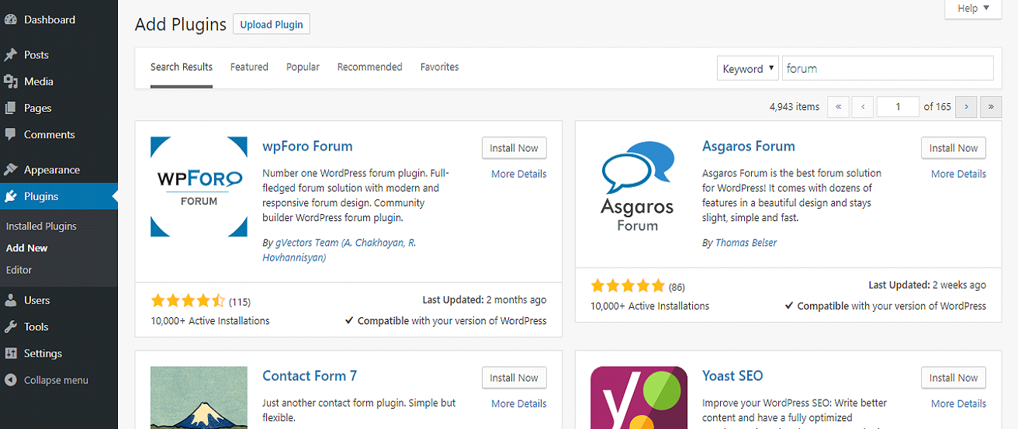View More Details for wpForo Forum
Image resolution: width=1018 pixels, height=429 pixels.
point(519,174)
